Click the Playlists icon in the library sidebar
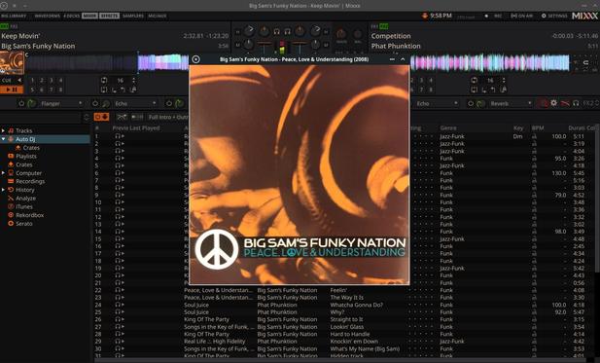Viewport: 600px width, 363px height. [11, 156]
